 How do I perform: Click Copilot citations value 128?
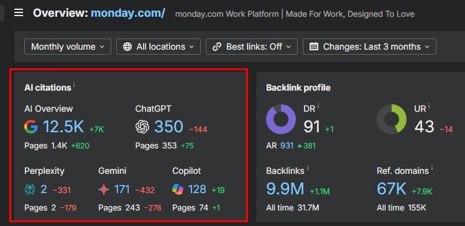pyautogui.click(x=197, y=189)
